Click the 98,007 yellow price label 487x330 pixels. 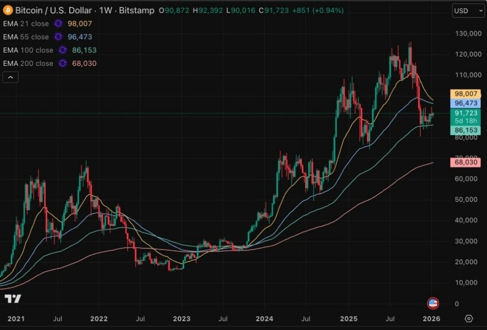point(466,94)
